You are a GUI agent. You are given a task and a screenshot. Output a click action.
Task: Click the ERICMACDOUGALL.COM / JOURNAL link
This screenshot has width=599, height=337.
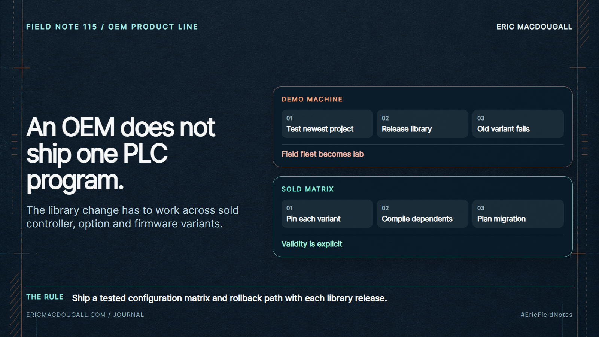[85, 315]
